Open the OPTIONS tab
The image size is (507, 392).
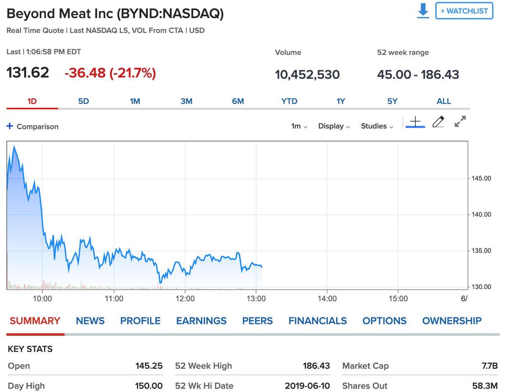384,321
